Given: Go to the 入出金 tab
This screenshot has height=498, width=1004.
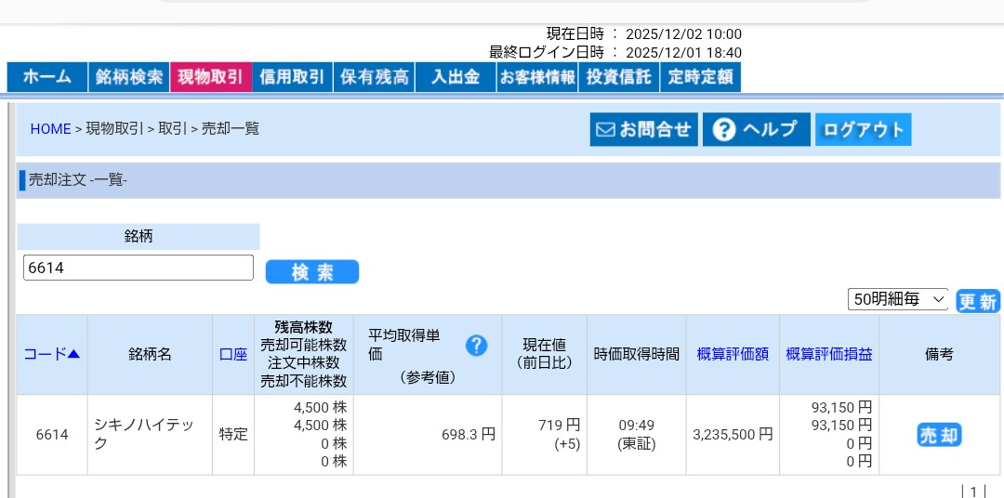Looking at the screenshot, I should click(x=456, y=77).
